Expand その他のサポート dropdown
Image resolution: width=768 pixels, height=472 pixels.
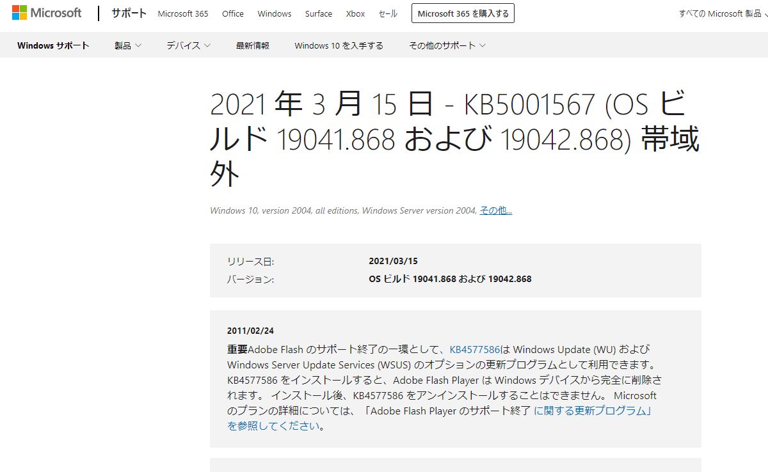(447, 45)
